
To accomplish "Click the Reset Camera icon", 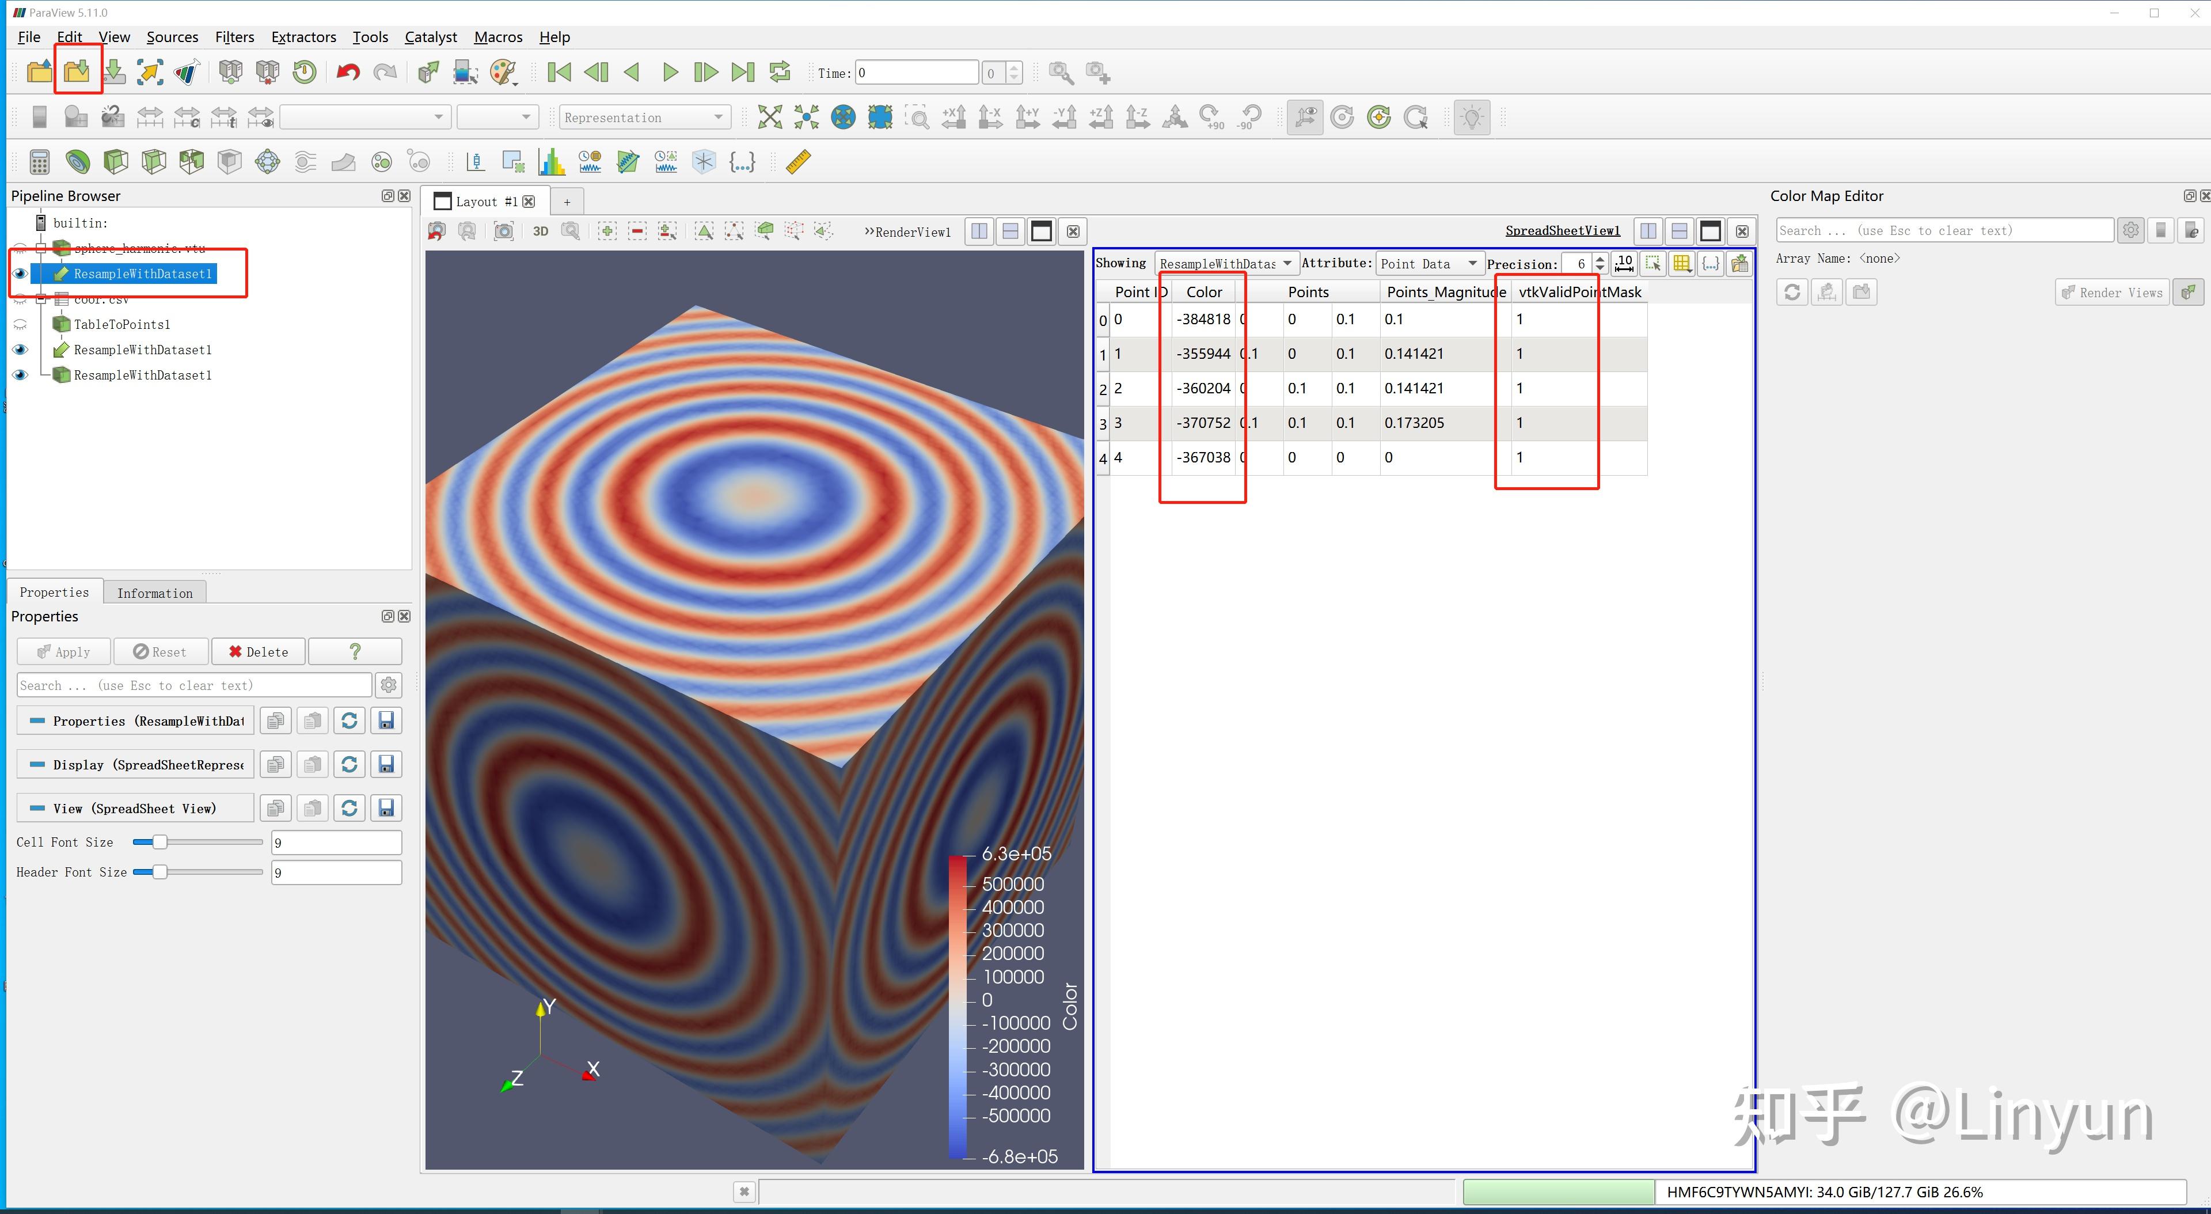I will coord(769,117).
